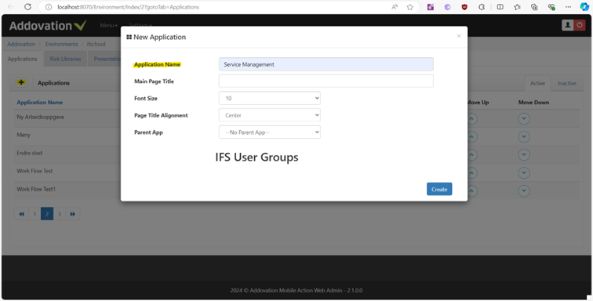Go to page 3 of applications
This screenshot has height=301, width=593.
60,214
